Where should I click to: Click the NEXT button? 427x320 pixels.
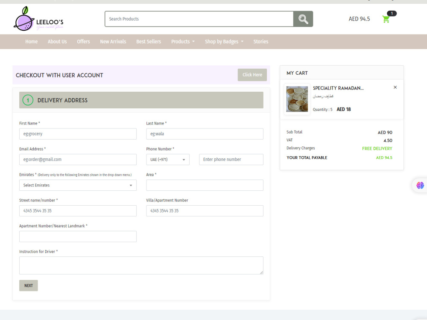[x=29, y=285]
